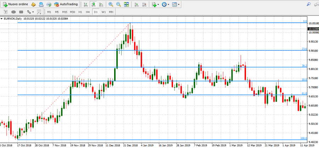Click the EURNOK,Daily chart title arrow
Screen dimensions: 319x148
click(2, 18)
